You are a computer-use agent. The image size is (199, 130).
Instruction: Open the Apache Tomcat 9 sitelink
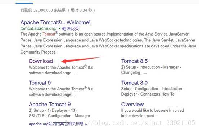[50, 105]
